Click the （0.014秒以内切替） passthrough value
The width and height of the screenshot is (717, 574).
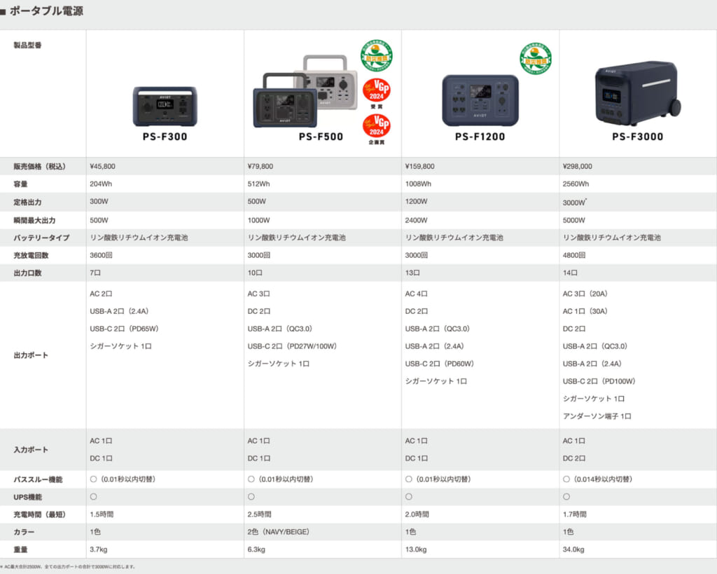click(x=603, y=479)
